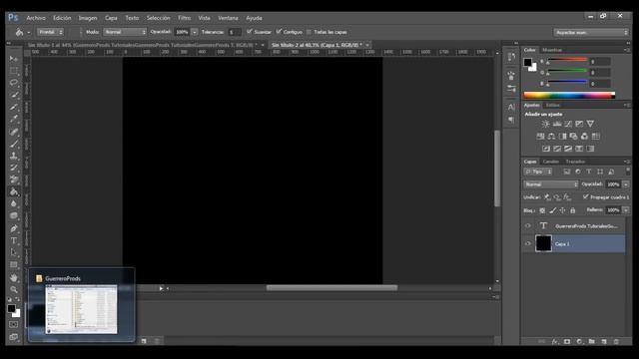Add Curves adjustment
Screen dimensions: 639x359
click(568, 124)
